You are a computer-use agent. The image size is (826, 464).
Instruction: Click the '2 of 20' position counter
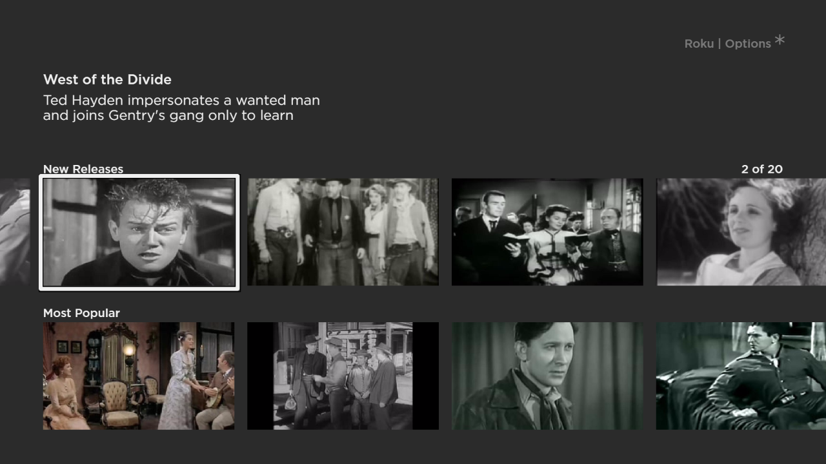(761, 169)
